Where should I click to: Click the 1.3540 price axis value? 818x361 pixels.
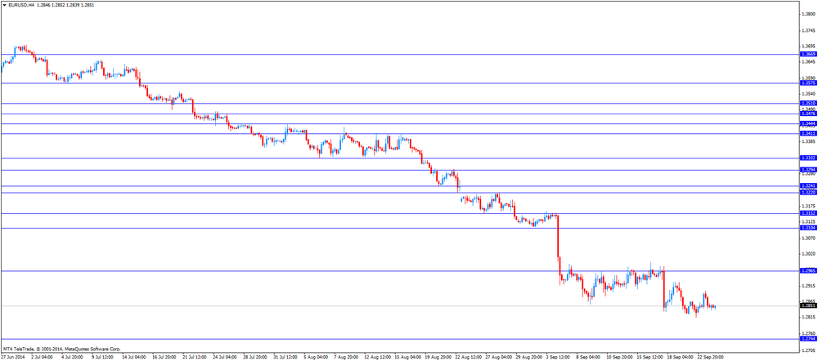pyautogui.click(x=809, y=94)
